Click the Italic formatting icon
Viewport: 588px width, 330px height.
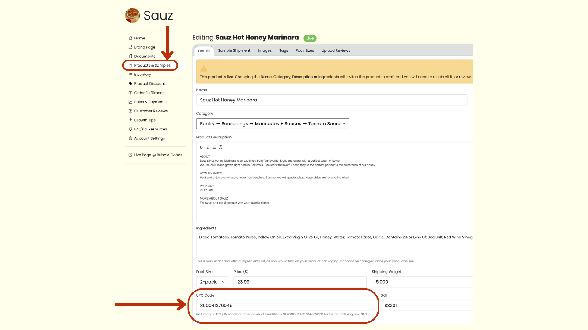pyautogui.click(x=208, y=147)
